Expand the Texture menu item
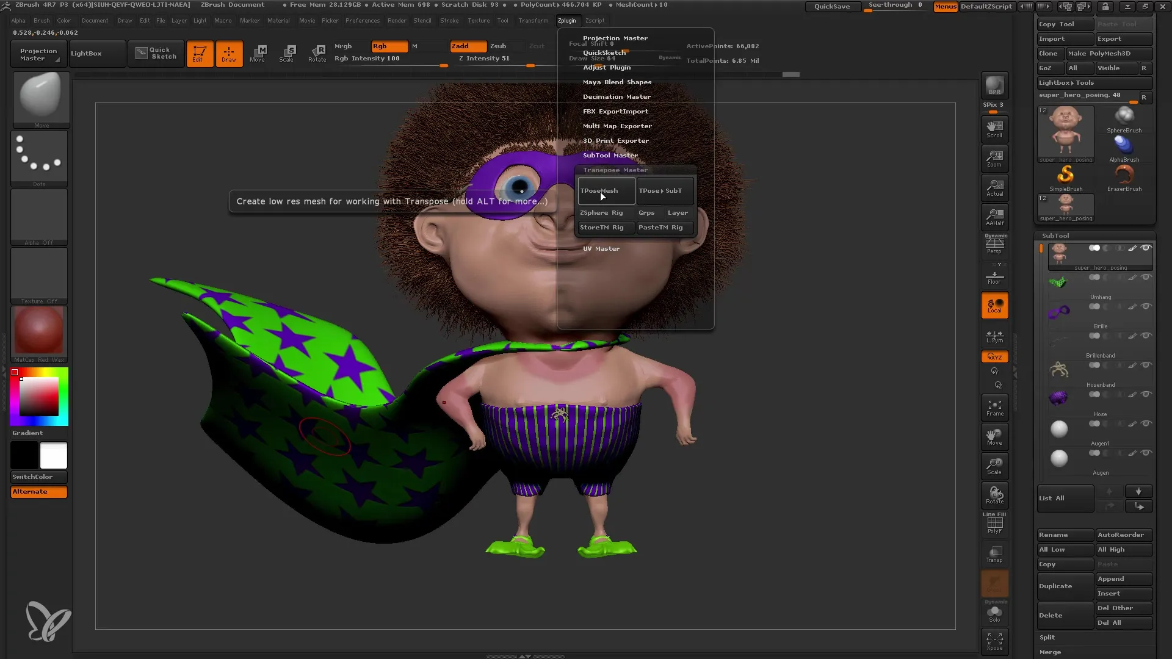The width and height of the screenshot is (1172, 659). (x=479, y=21)
